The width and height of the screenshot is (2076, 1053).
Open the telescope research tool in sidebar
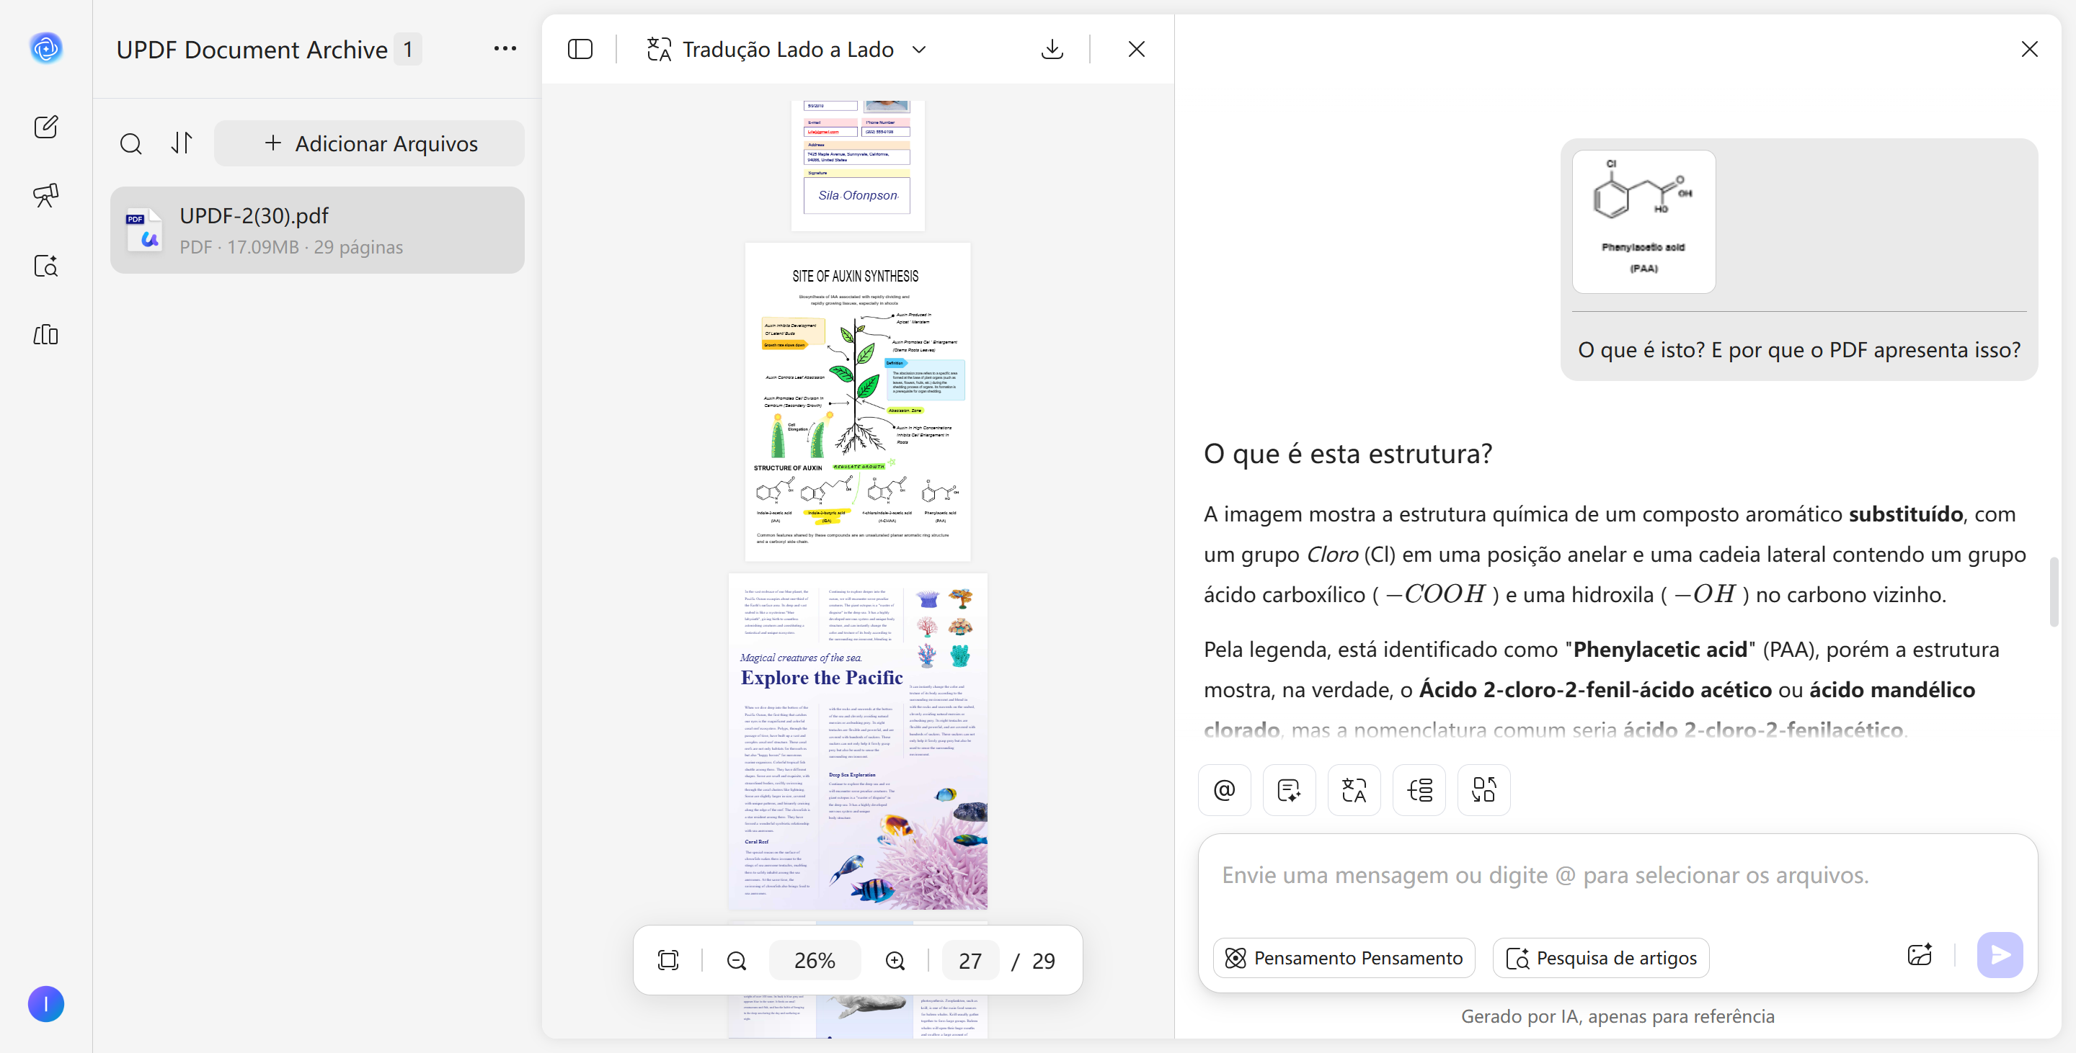tap(46, 194)
